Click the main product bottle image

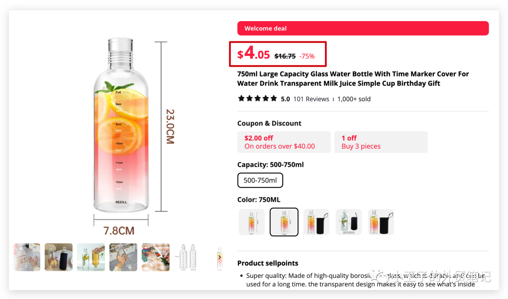point(121,127)
